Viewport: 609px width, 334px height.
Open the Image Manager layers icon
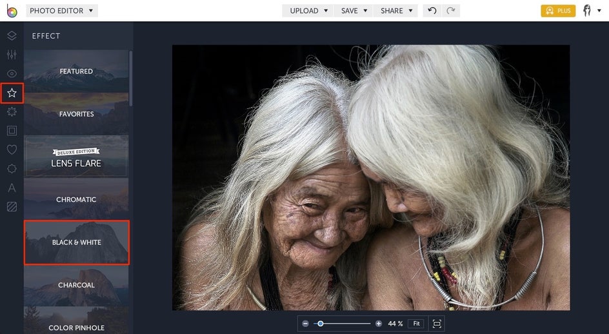12,35
